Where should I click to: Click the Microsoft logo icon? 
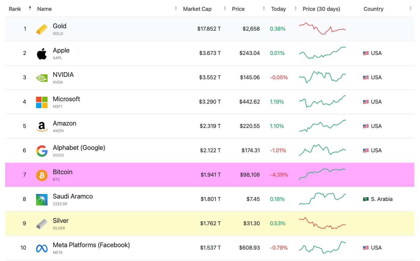(42, 102)
